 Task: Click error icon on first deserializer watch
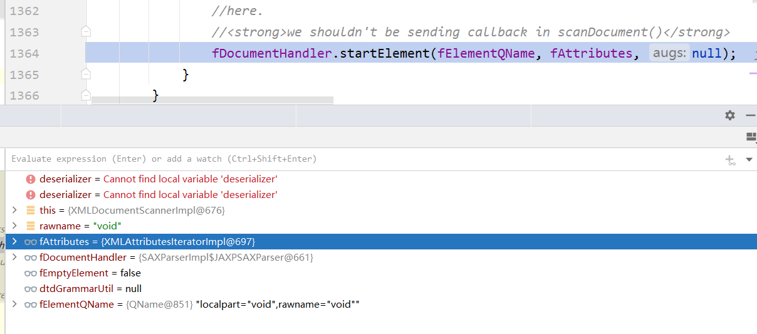tap(31, 179)
